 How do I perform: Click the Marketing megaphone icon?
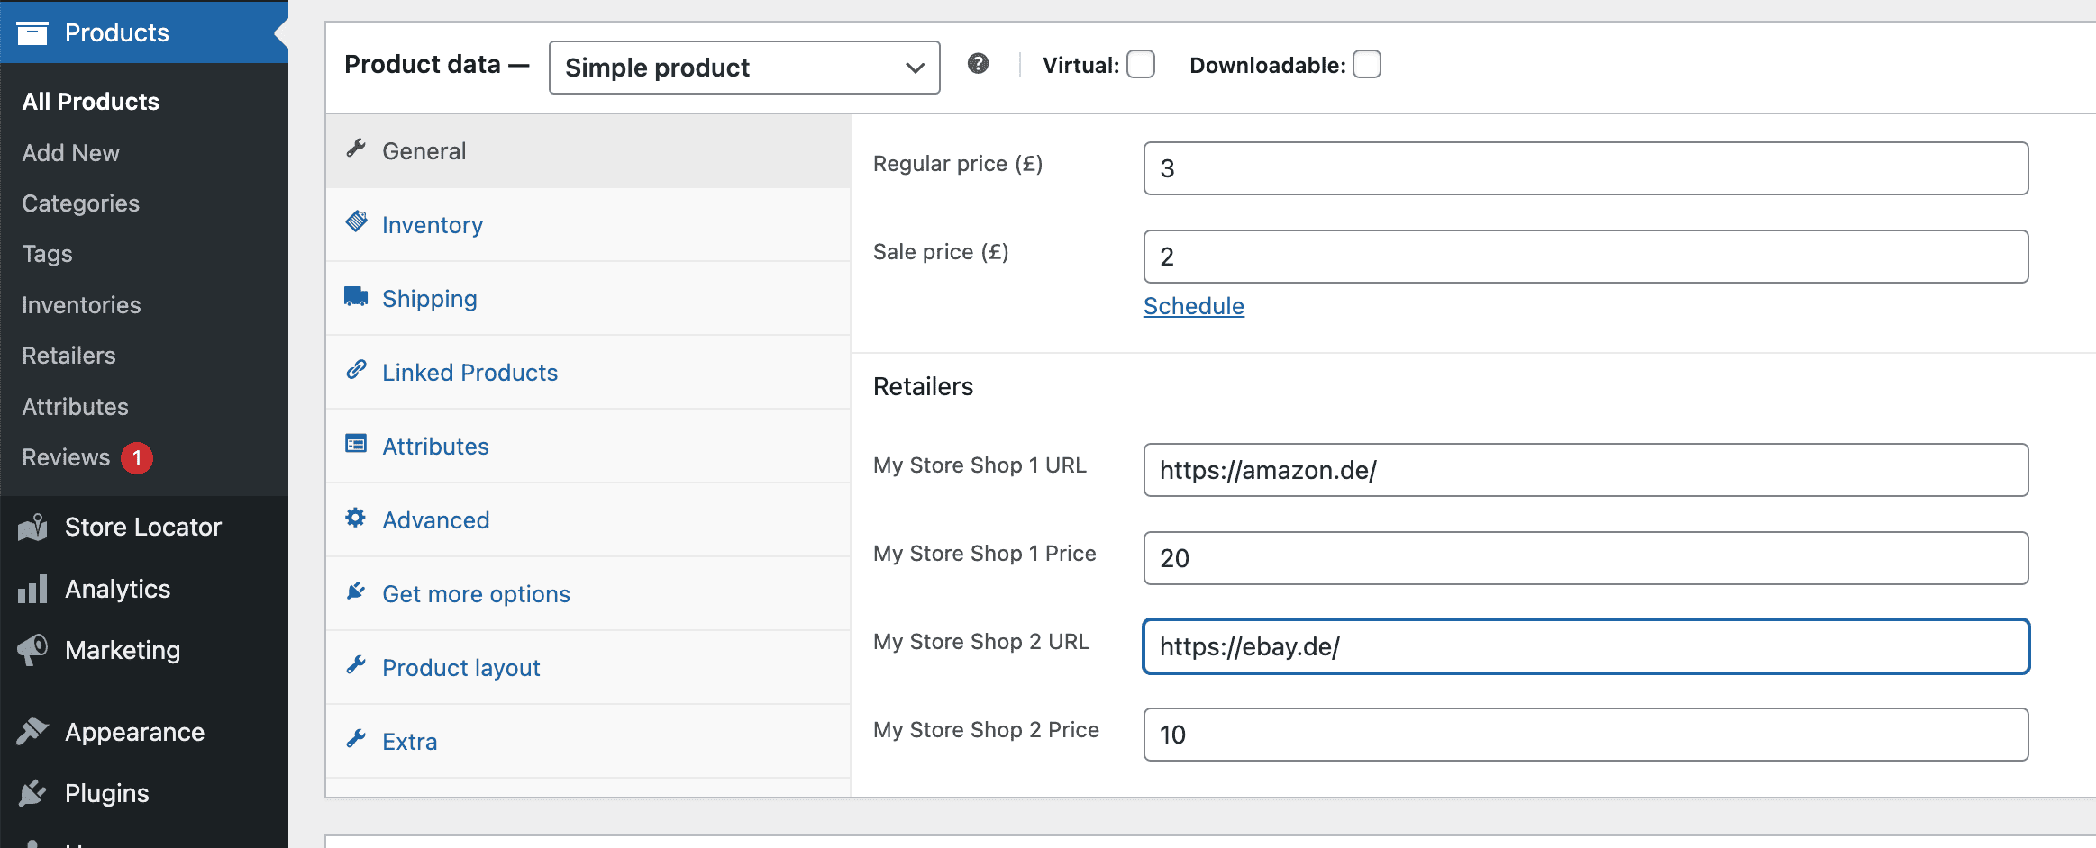[32, 650]
